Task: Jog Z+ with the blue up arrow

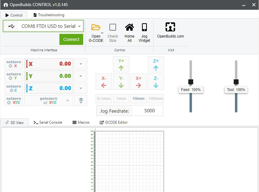Action: point(156,64)
